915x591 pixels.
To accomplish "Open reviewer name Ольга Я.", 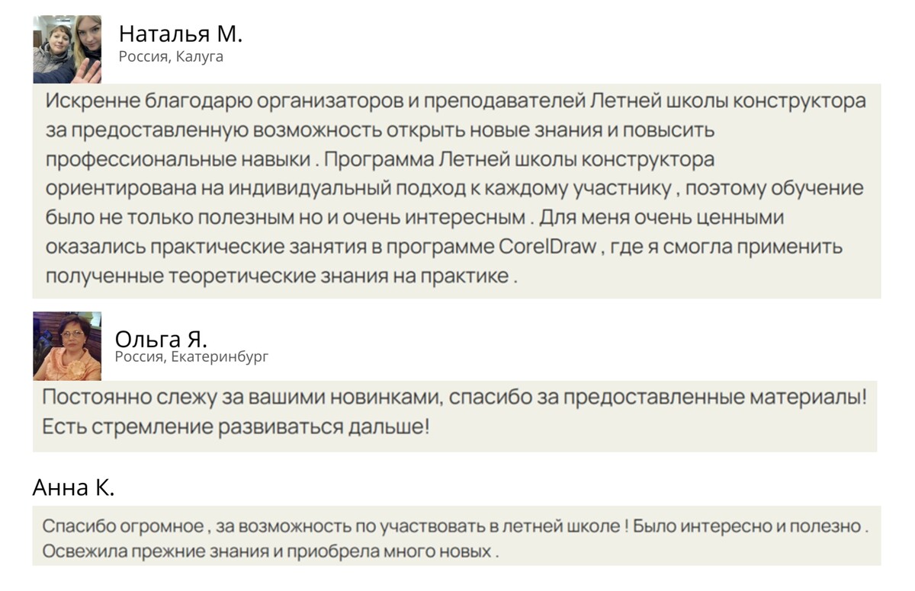I will pyautogui.click(x=161, y=339).
